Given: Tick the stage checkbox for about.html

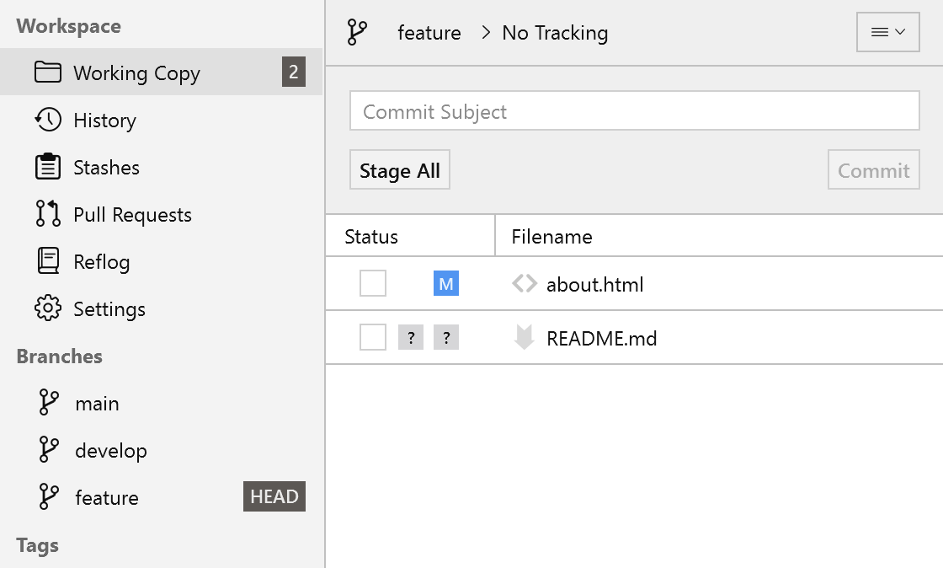Looking at the screenshot, I should click(x=373, y=284).
